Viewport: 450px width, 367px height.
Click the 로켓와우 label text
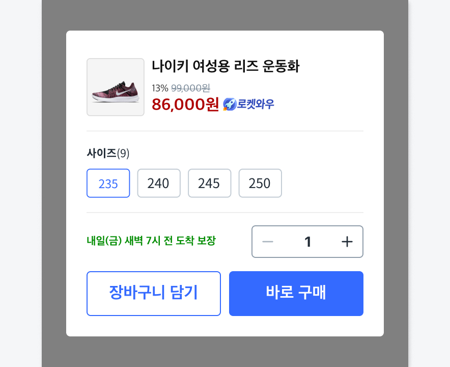[x=256, y=104]
